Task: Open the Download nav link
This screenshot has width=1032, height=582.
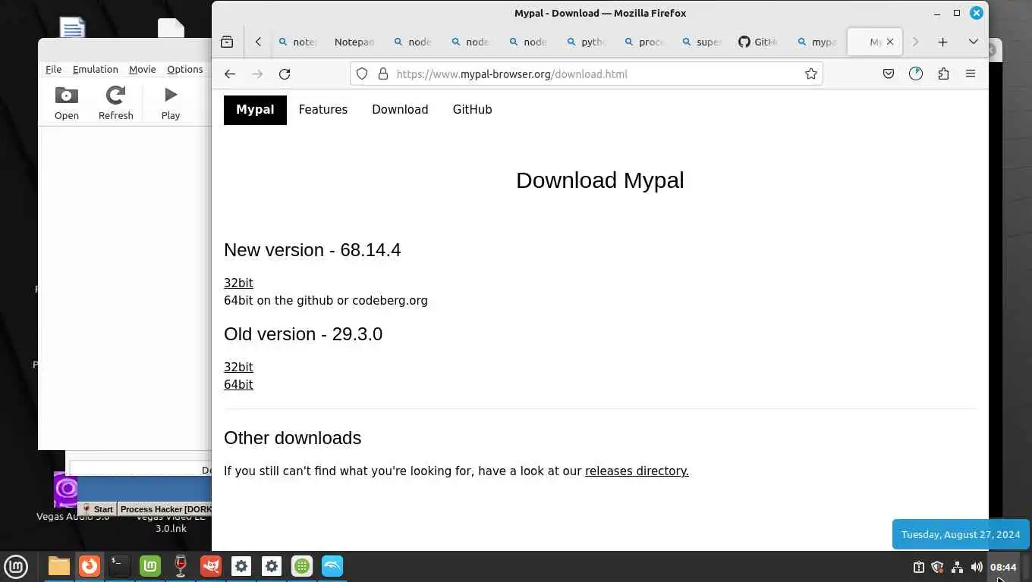Action: [400, 110]
